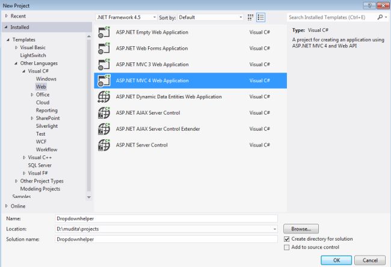This screenshot has height=267, width=391.
Task: Click the tree scrollbar up arrow
Action: [x=89, y=37]
